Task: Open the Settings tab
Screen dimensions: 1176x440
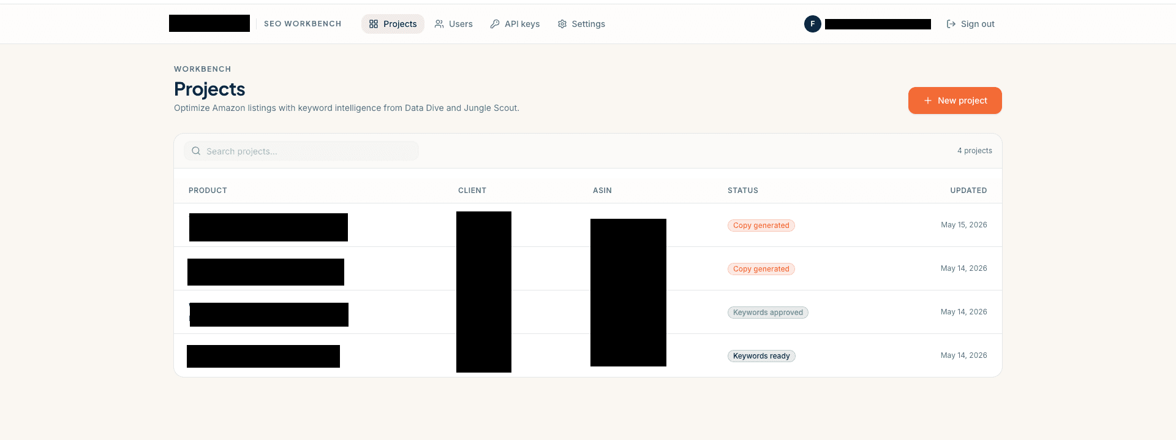Action: tap(581, 24)
